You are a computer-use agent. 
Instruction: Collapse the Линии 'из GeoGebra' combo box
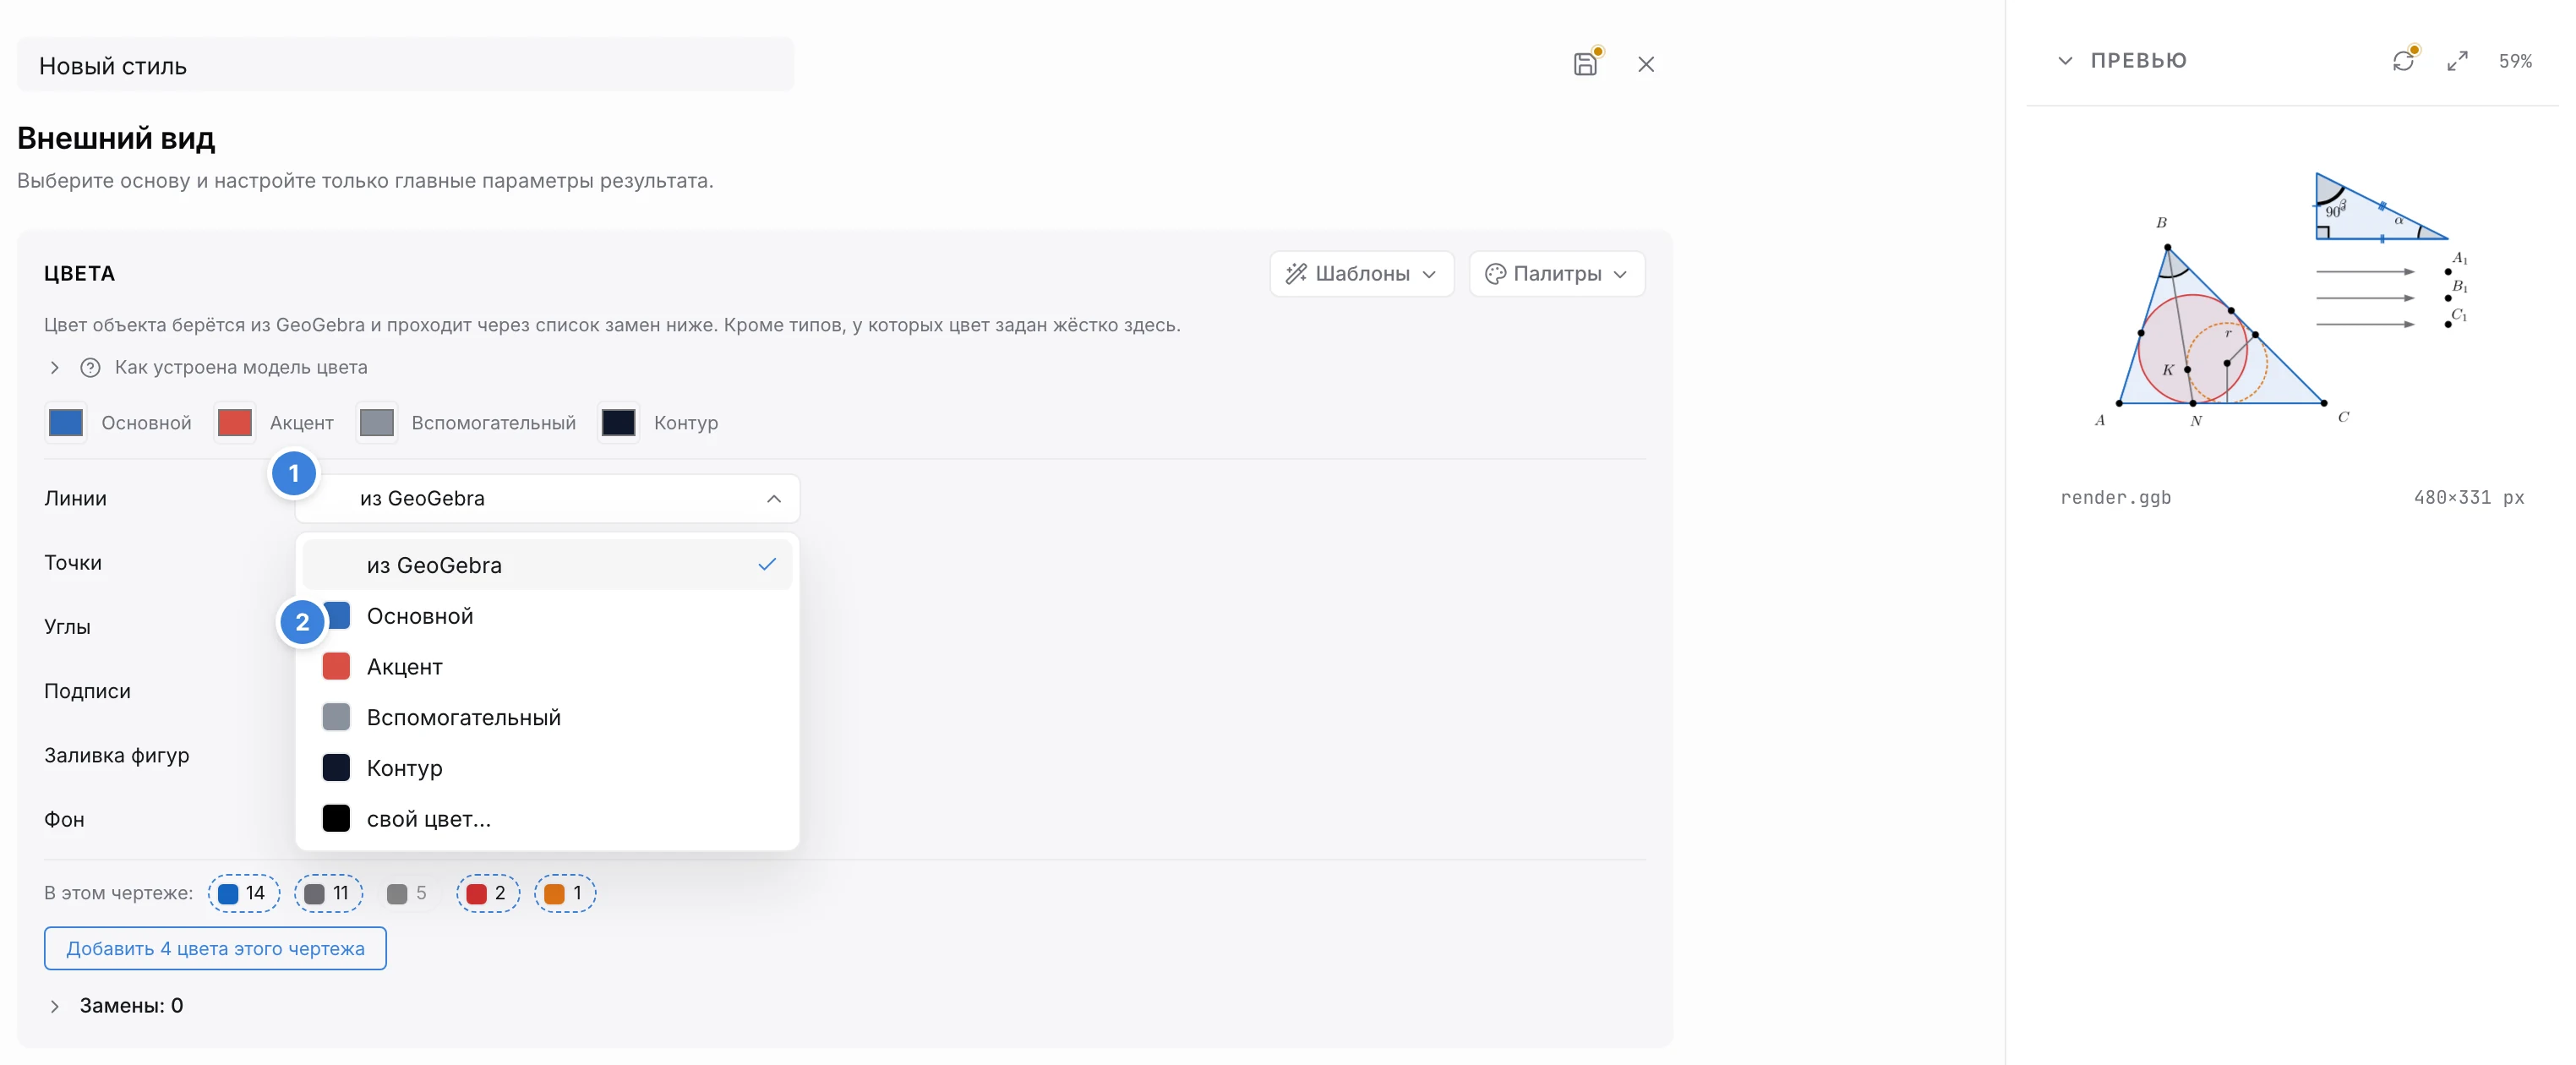tap(547, 498)
